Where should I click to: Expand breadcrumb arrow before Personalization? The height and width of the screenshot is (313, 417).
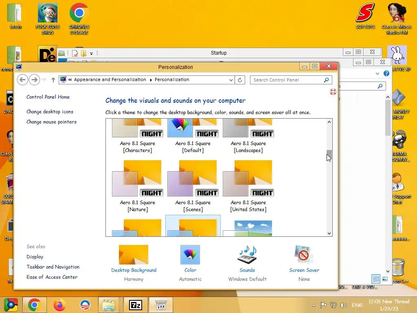pos(151,80)
